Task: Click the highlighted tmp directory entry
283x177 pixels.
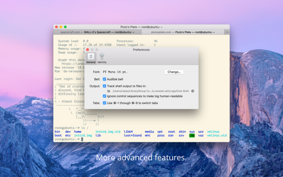Action: [x=192, y=135]
